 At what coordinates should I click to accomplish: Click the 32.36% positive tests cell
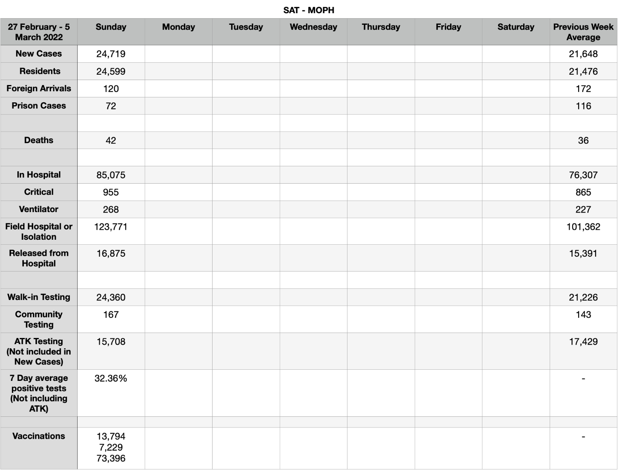tap(111, 393)
